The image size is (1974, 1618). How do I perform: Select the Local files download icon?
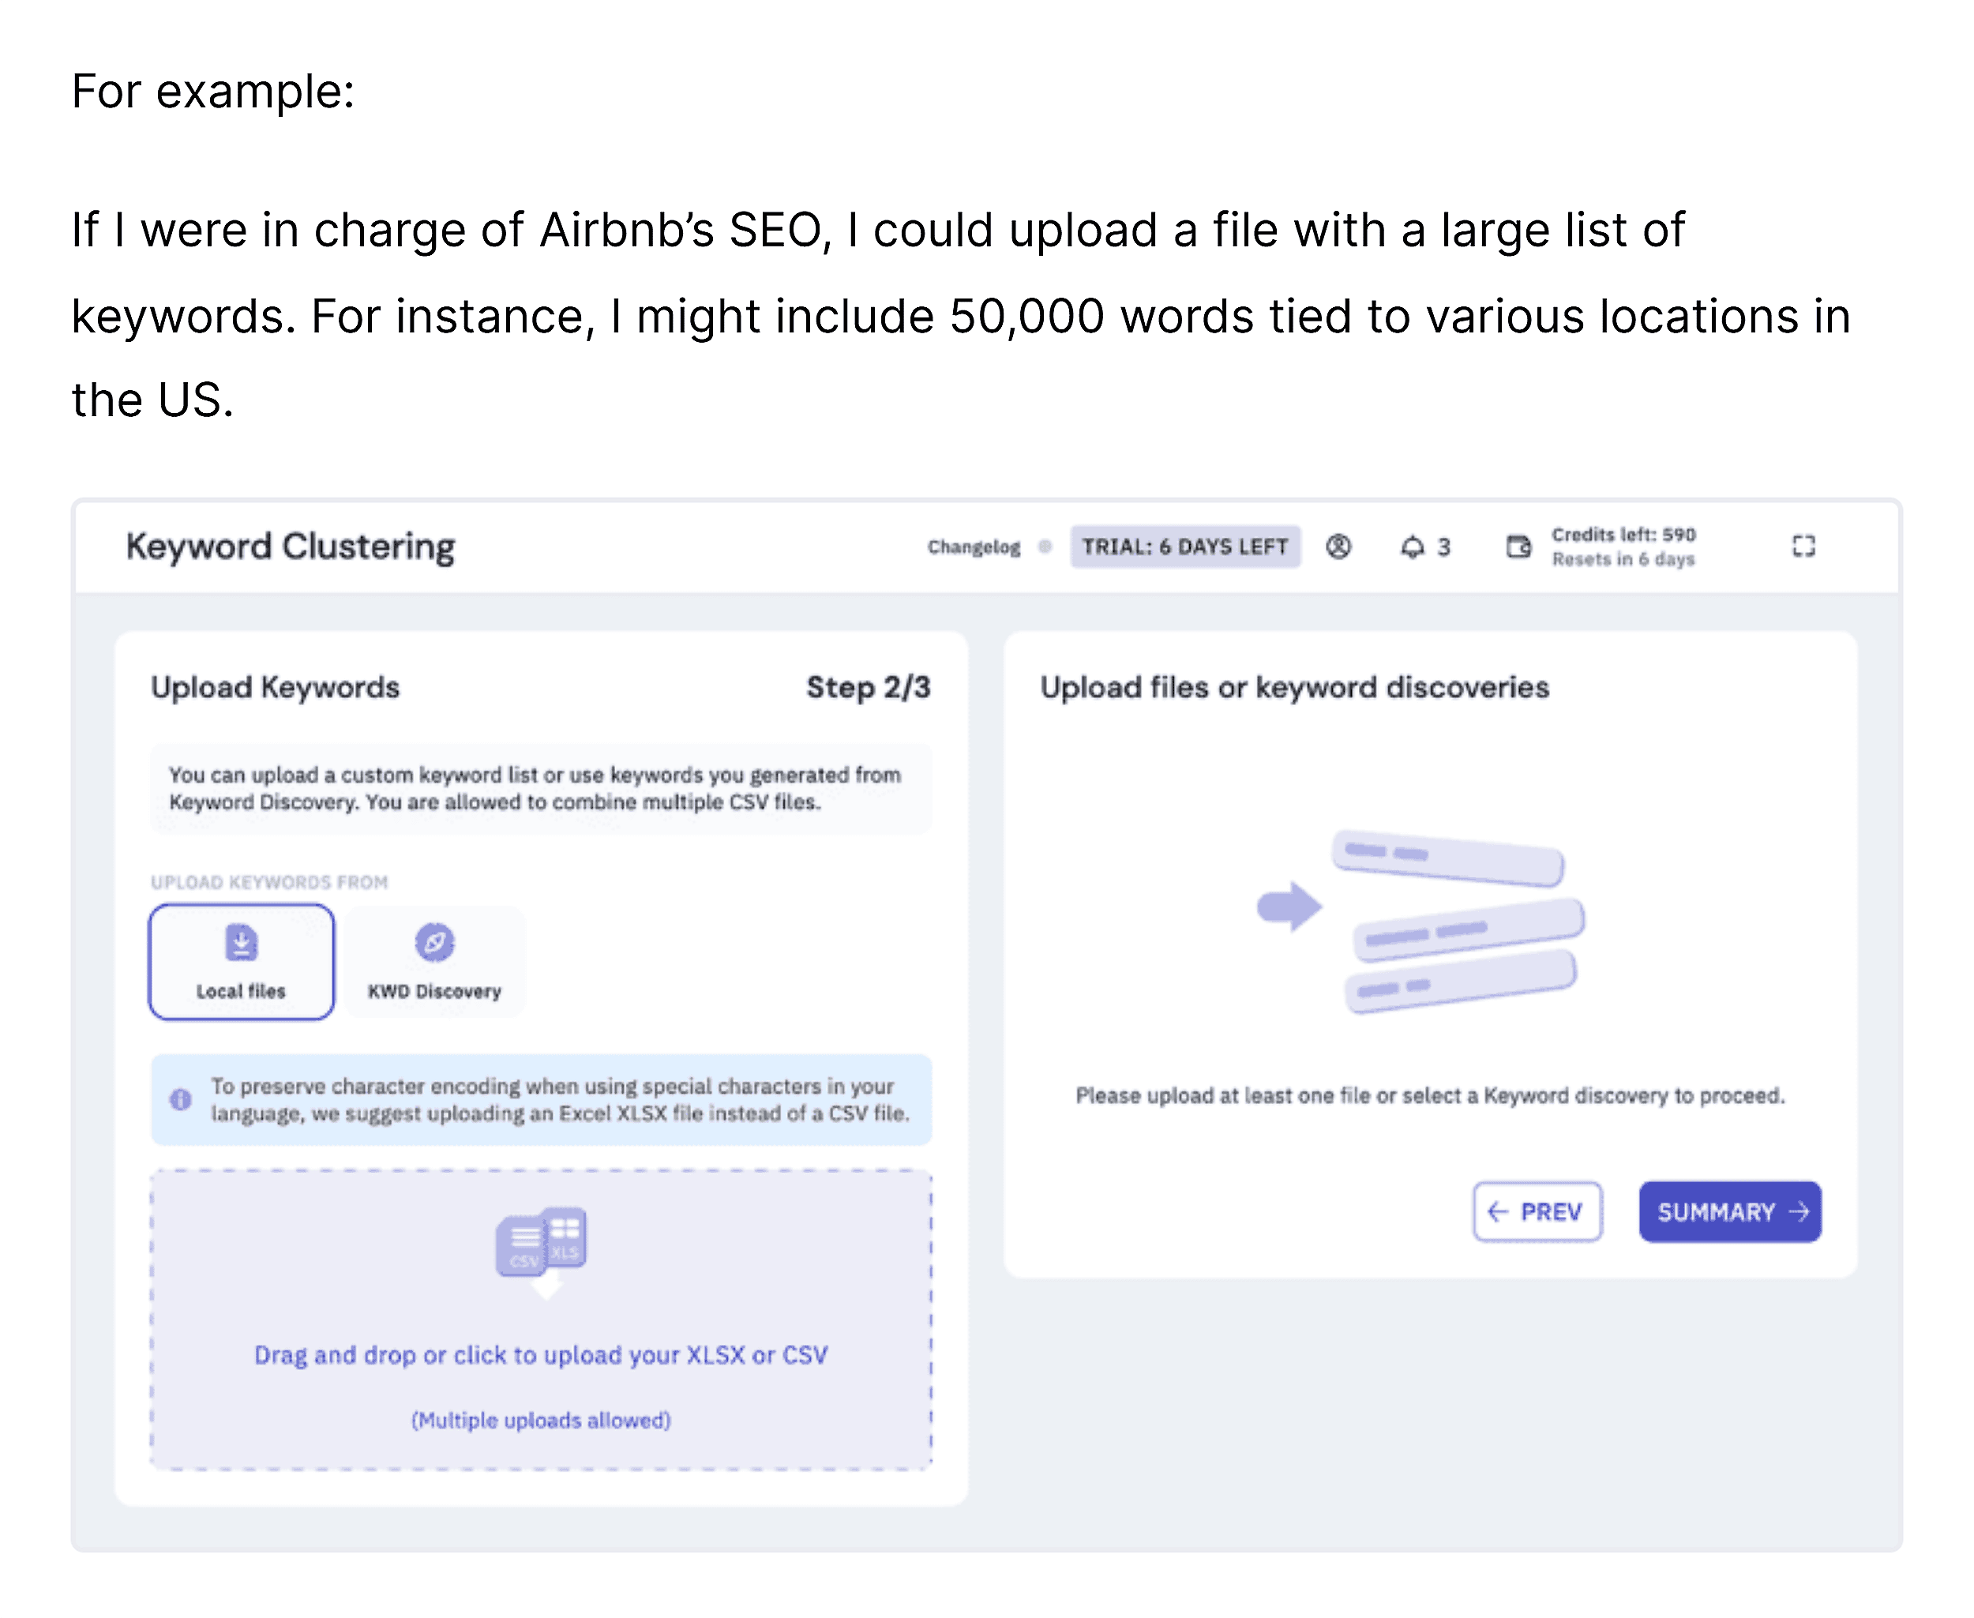pyautogui.click(x=242, y=943)
